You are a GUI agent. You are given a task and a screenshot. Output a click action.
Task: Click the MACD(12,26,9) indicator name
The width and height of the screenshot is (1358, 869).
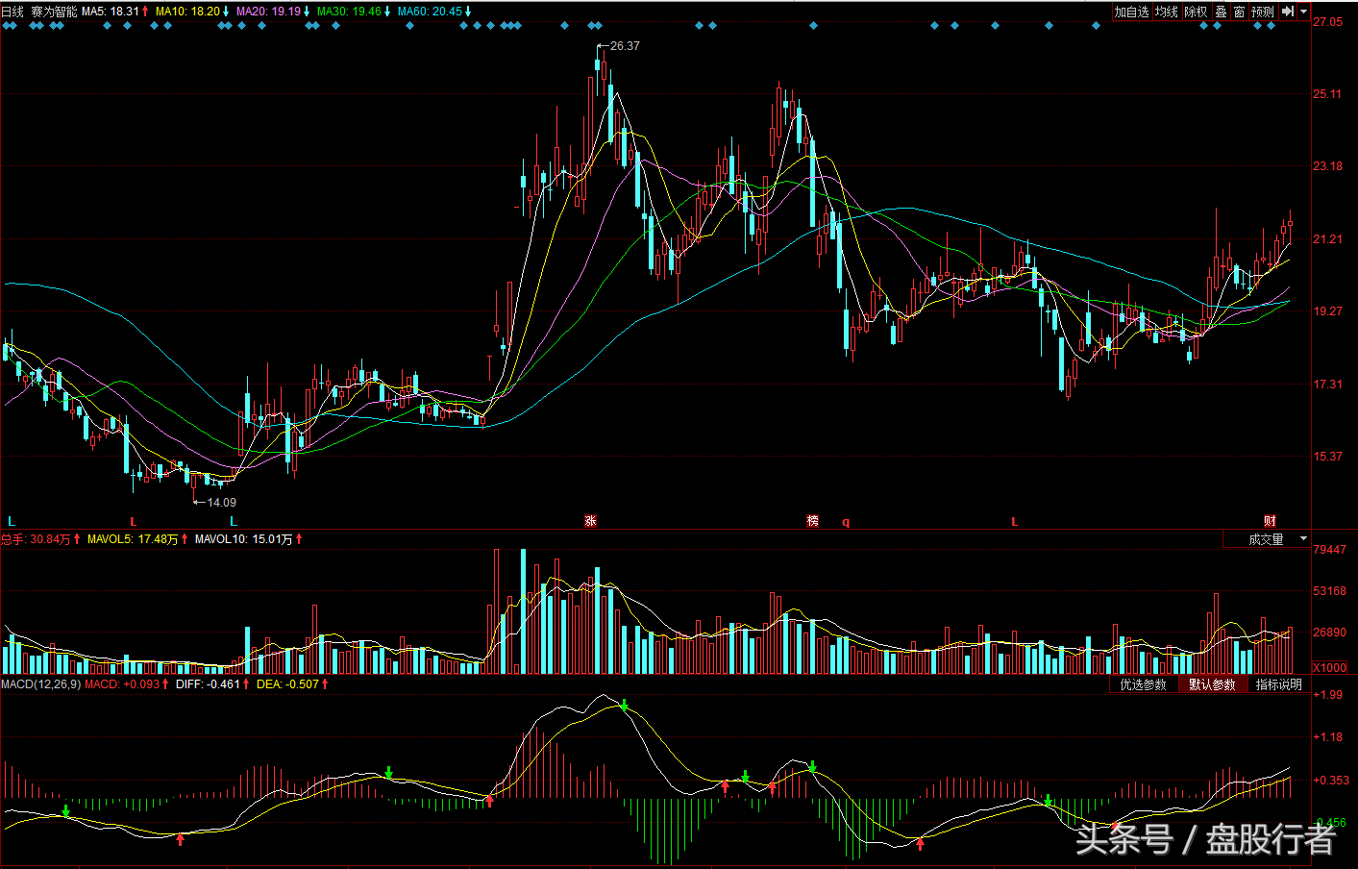click(x=40, y=684)
